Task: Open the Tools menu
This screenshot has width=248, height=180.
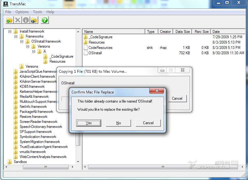Action: tap(38, 12)
